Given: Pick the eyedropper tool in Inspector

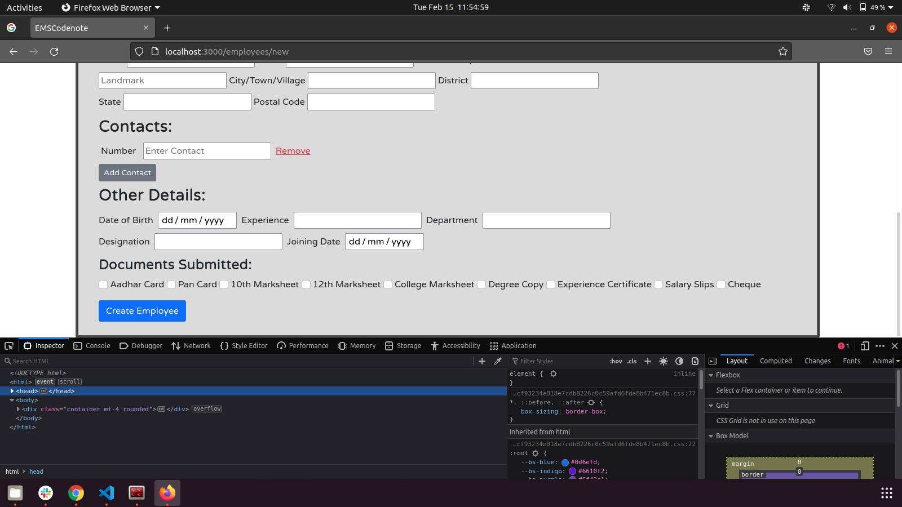Looking at the screenshot, I should (x=498, y=361).
